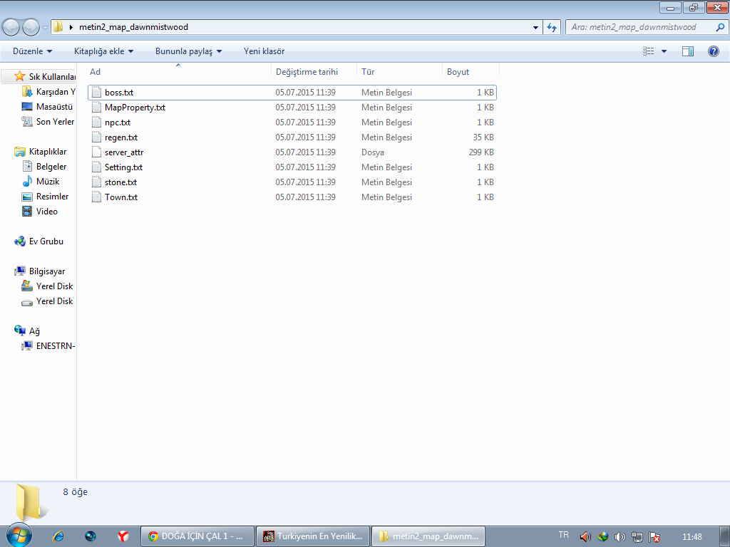Open Belgeler library in sidebar
Viewport: 730px width, 547px height.
45,167
